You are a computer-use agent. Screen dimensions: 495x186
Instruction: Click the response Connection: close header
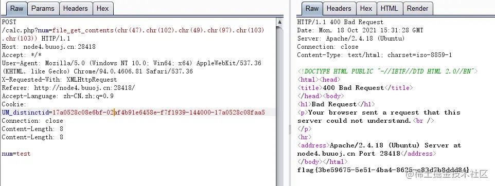point(328,47)
